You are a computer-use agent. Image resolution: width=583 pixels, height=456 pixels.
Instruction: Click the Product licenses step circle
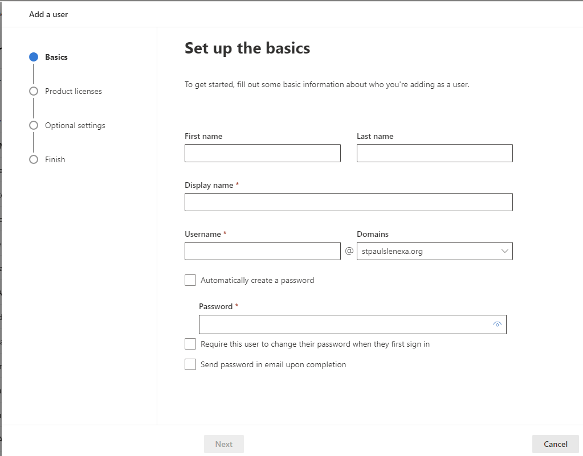(34, 91)
